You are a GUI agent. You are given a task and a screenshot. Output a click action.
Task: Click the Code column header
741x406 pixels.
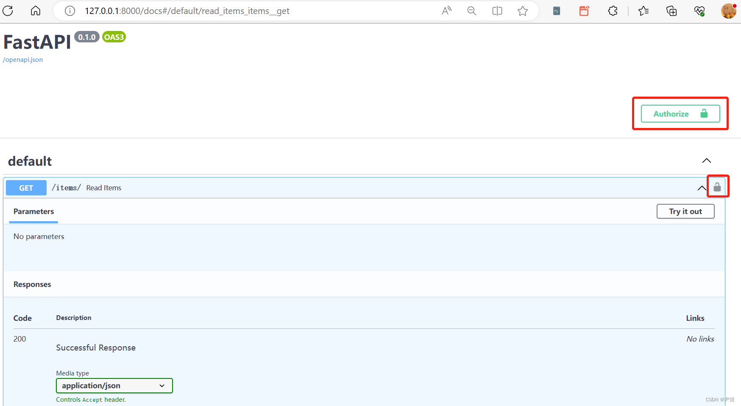pyautogui.click(x=22, y=318)
